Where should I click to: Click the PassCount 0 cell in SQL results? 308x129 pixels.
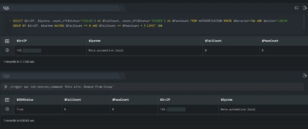point(284,51)
